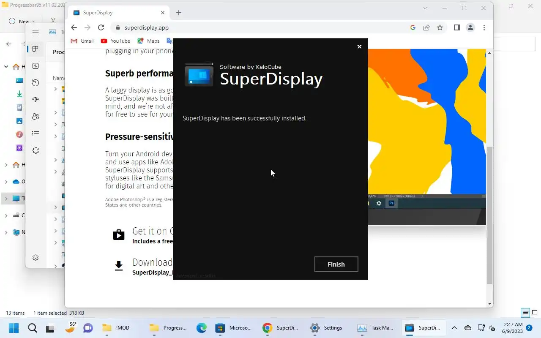Collapse the Home node in File Explorer
Screen dimensions: 541x338
(x=6, y=67)
